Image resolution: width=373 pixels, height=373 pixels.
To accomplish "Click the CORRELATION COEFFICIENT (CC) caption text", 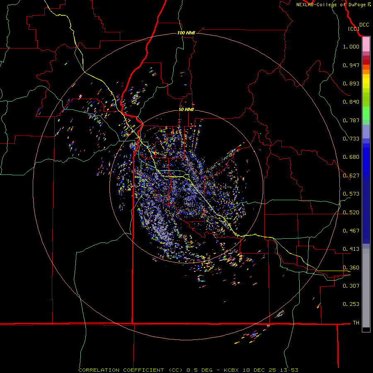I will [x=130, y=370].
